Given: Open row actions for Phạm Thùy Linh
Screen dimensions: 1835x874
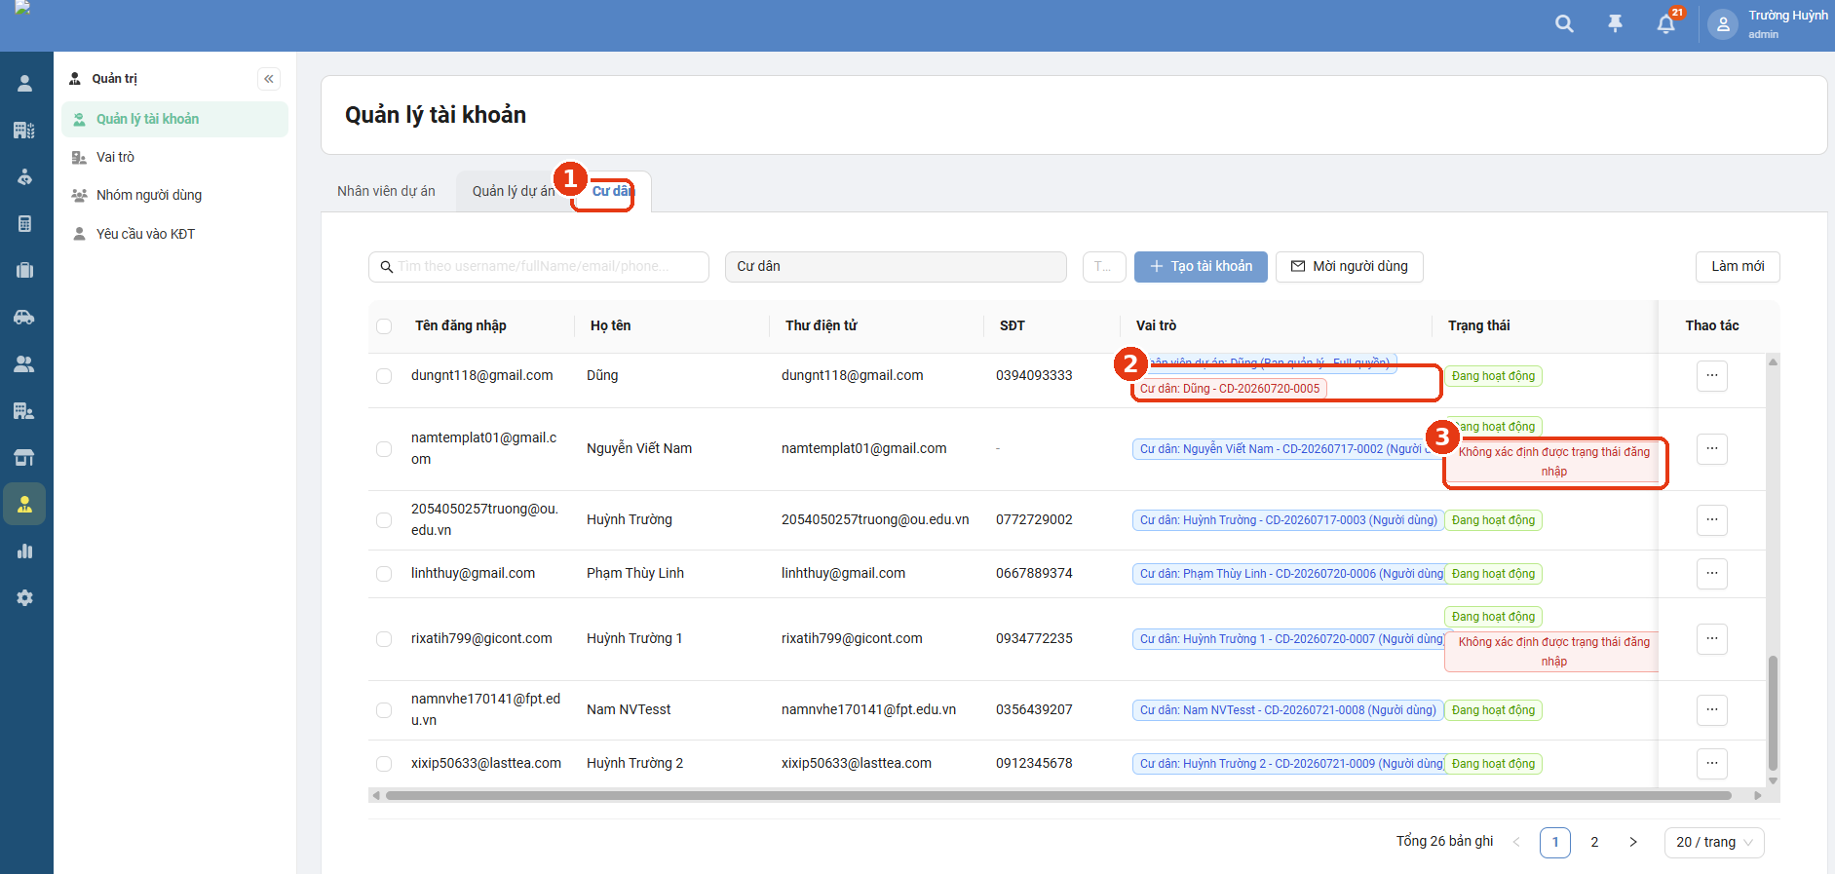Looking at the screenshot, I should (1712, 574).
